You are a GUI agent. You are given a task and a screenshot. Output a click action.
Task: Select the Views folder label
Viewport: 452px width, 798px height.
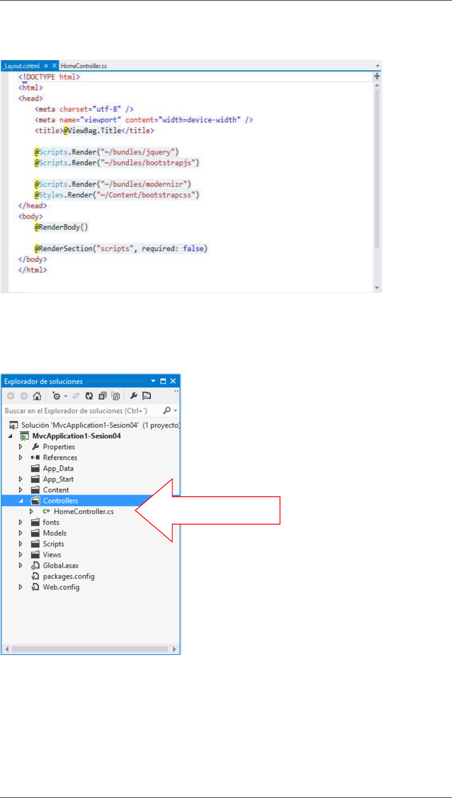[x=52, y=555]
